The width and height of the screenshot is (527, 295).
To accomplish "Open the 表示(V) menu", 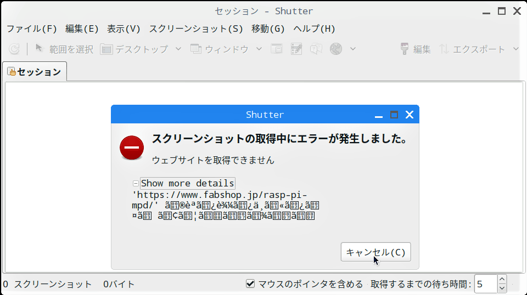I will point(124,29).
